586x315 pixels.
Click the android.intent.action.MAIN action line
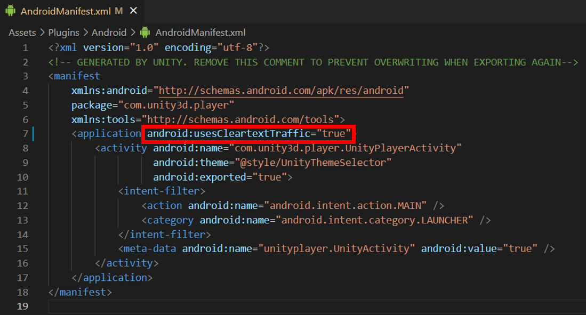(x=293, y=206)
